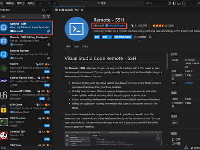The image size is (200, 150).
Task: Click warning triangle on Remote X11 (SSH)
Action: tap(49, 98)
